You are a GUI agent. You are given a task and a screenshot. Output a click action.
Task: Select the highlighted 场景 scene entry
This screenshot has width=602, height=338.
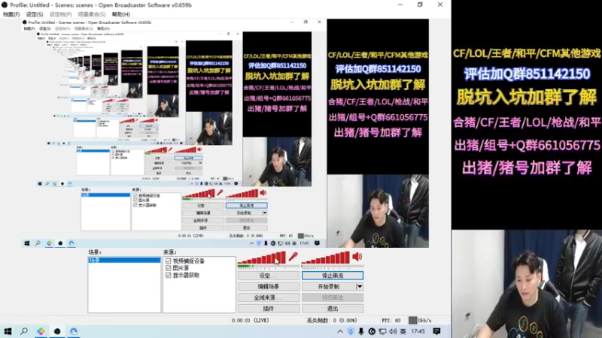(124, 260)
